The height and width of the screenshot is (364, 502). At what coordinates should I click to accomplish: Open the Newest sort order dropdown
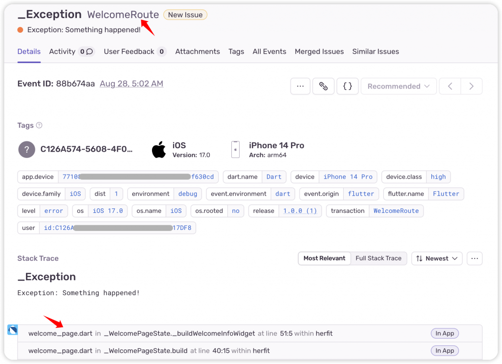click(x=437, y=258)
